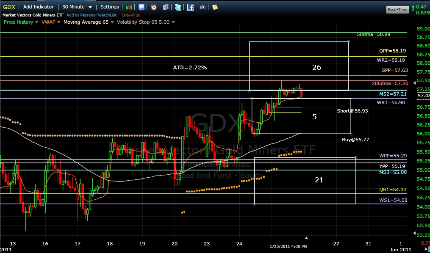The width and height of the screenshot is (430, 253).
Task: Expand the Volatility Stop 65 5.00 arrow
Action: click(x=173, y=22)
